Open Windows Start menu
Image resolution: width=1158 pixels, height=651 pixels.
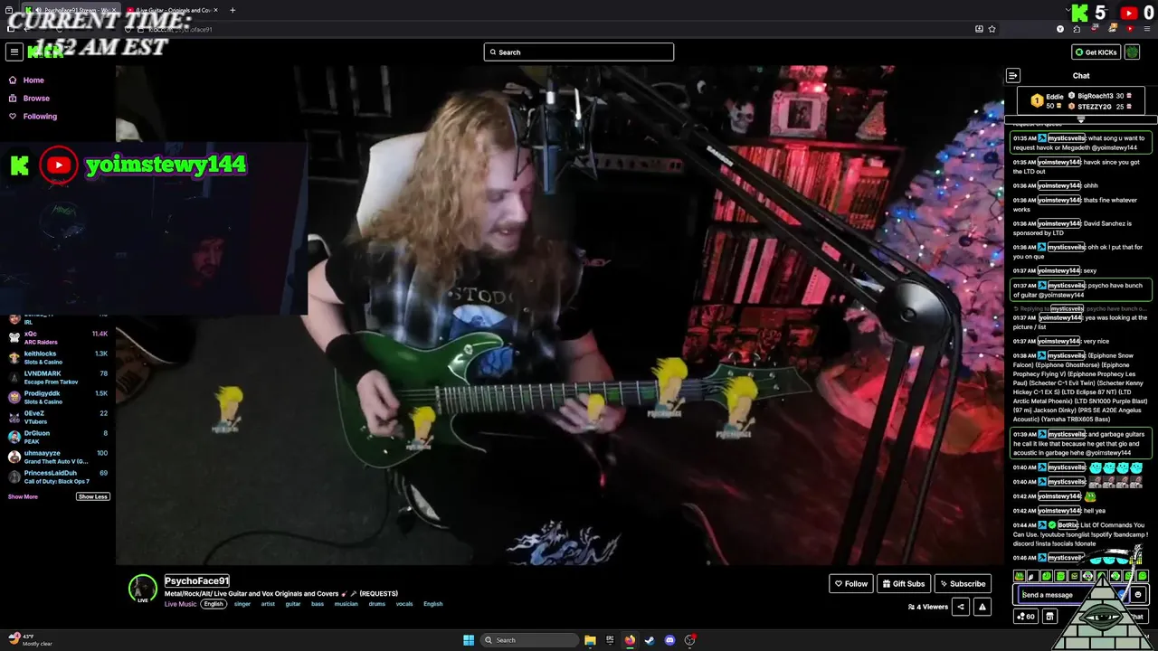(468, 640)
